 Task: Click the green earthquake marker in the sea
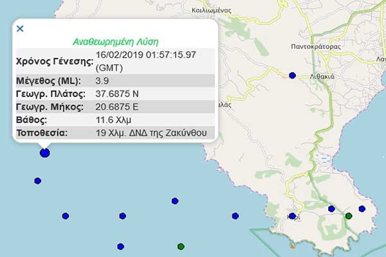(181, 246)
